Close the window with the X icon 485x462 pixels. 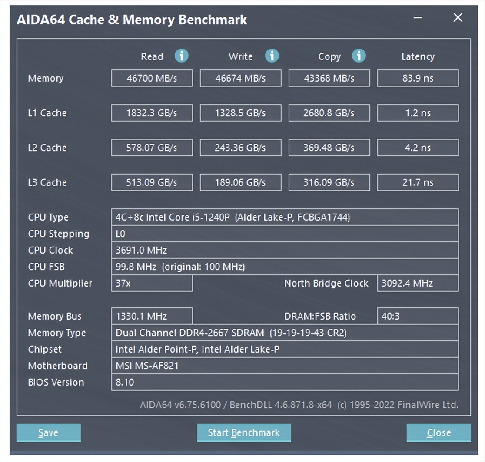458,18
